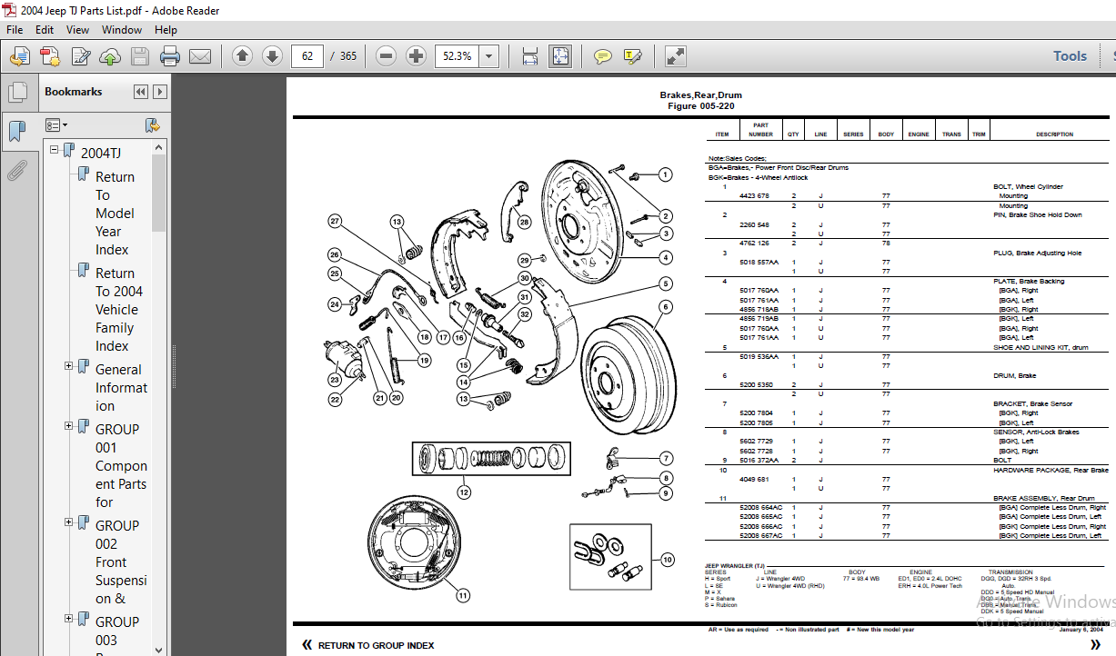1116x656 pixels.
Task: Toggle the Fit One Full Page icon
Action: [560, 56]
